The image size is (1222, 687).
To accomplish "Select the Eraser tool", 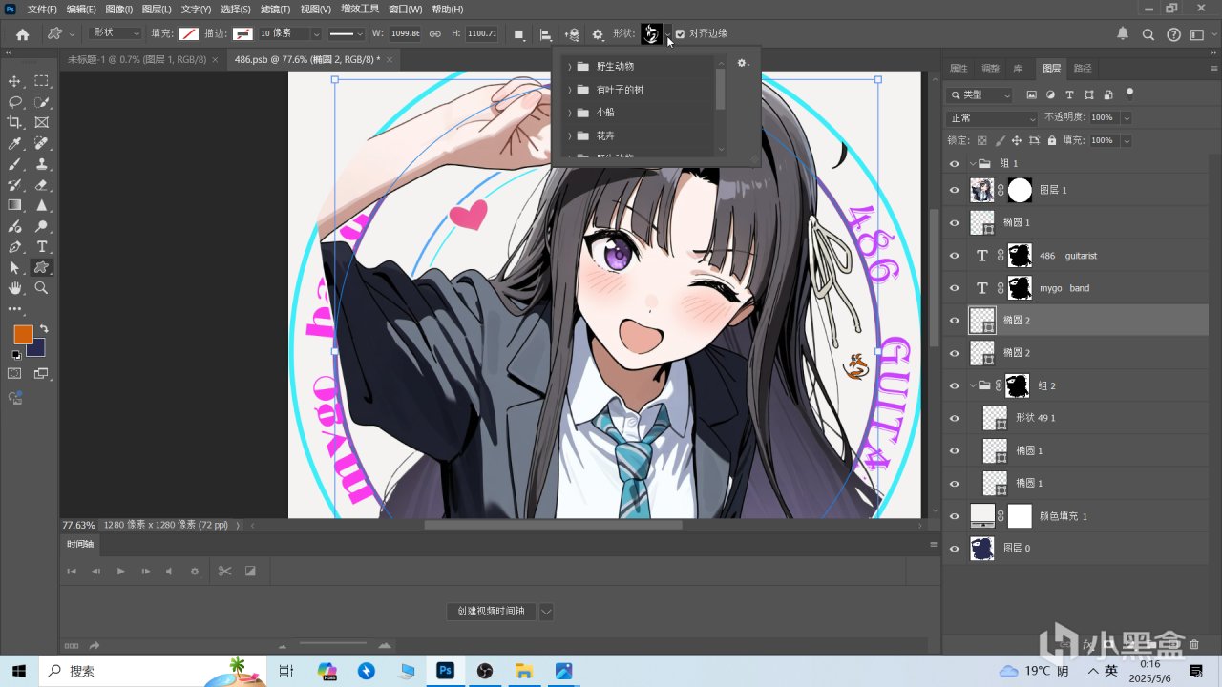I will (42, 185).
